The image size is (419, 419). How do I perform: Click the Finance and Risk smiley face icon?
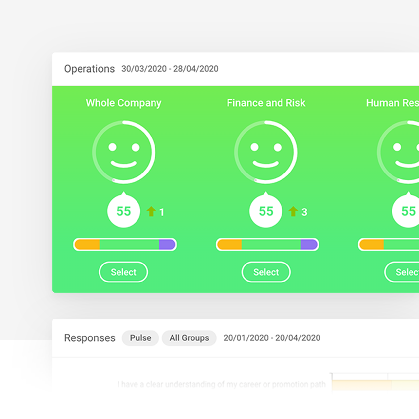tap(266, 152)
